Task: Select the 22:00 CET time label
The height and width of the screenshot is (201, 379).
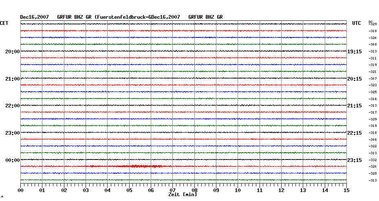Action: (13, 106)
